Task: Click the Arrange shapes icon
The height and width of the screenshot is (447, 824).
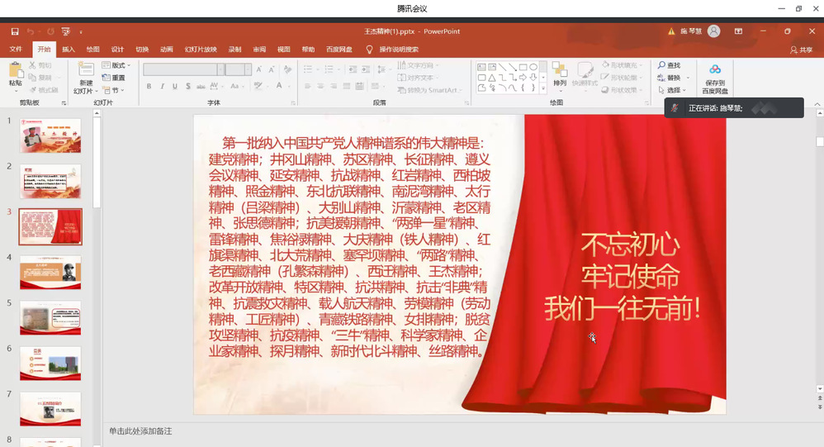Action: coord(560,70)
